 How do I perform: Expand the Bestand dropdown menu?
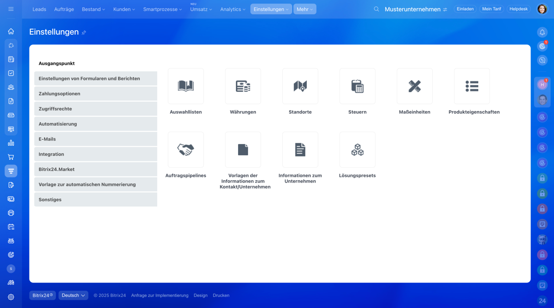[x=93, y=9]
